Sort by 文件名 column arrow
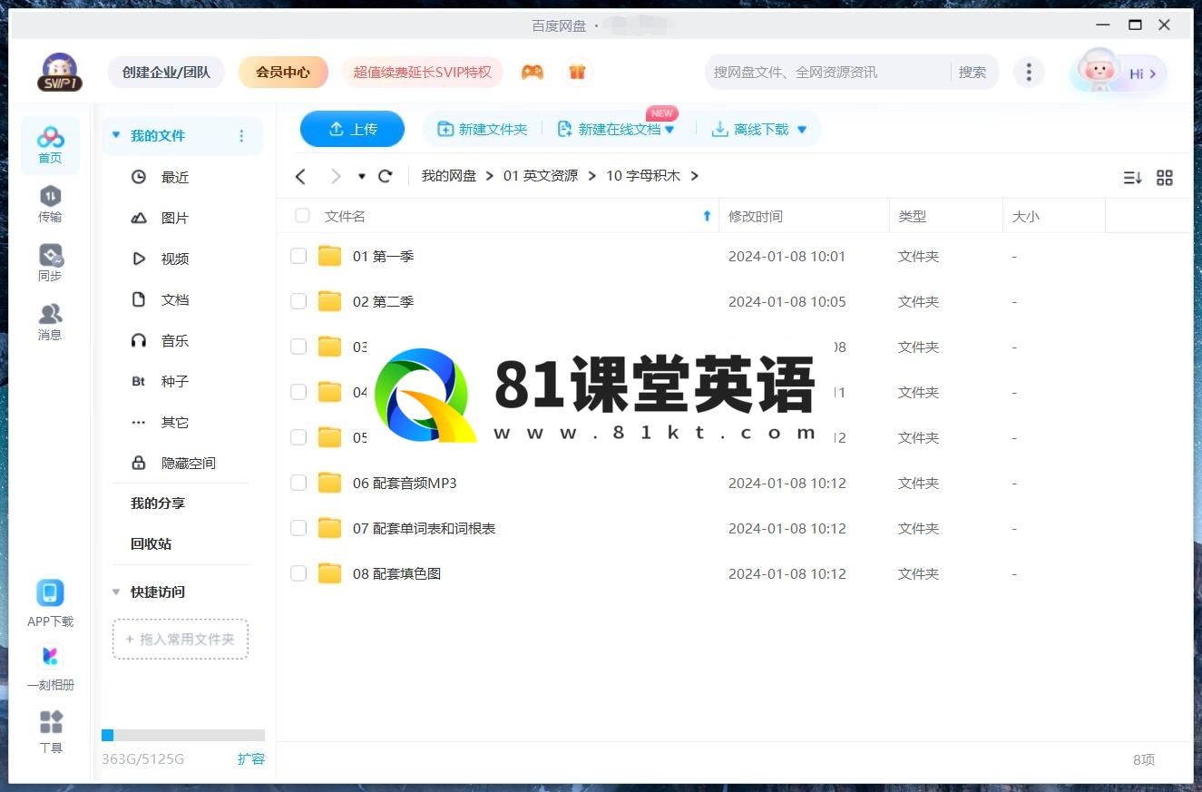 (x=707, y=216)
